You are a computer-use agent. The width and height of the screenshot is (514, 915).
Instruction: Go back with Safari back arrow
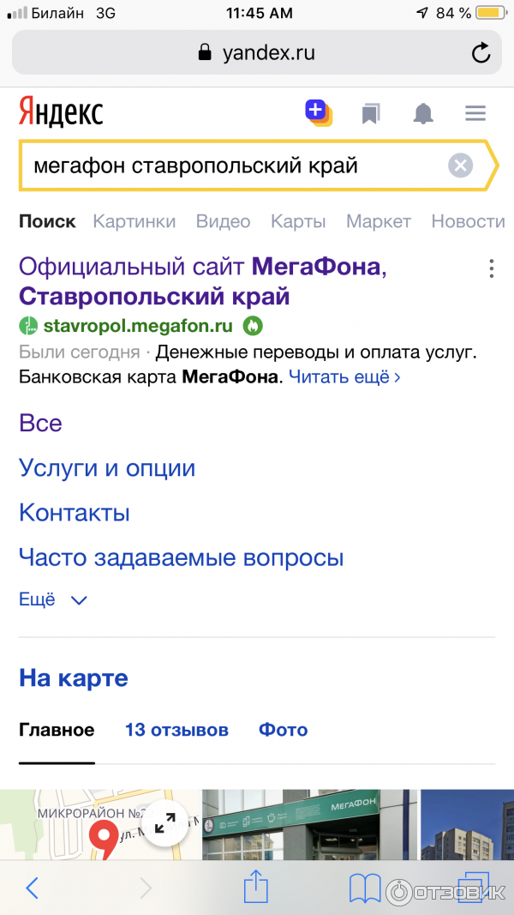[x=33, y=887]
